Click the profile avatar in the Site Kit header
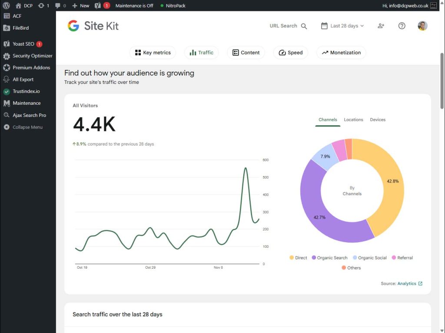 pyautogui.click(x=422, y=26)
